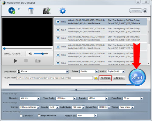Click the After Done button
152x121 pixels.
pyautogui.click(x=119, y=78)
